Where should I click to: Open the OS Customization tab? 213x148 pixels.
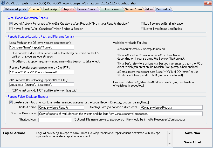coord(111,9)
